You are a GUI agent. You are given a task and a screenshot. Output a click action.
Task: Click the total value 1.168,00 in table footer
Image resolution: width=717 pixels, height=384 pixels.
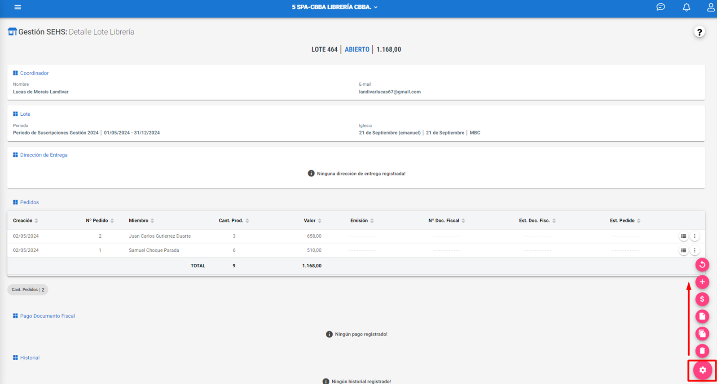[312, 266]
